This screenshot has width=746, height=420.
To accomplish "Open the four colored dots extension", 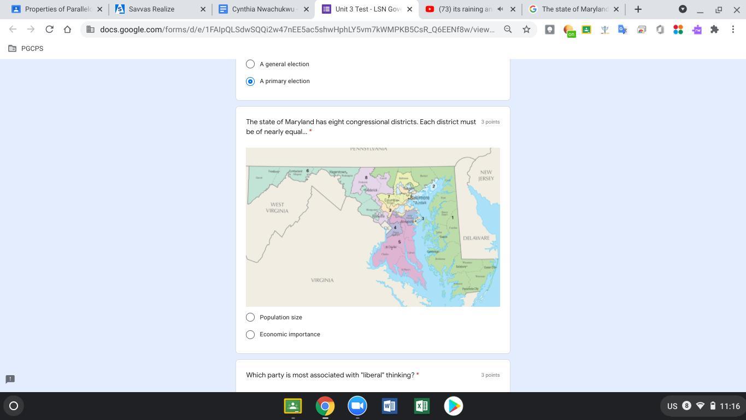I will (x=678, y=30).
